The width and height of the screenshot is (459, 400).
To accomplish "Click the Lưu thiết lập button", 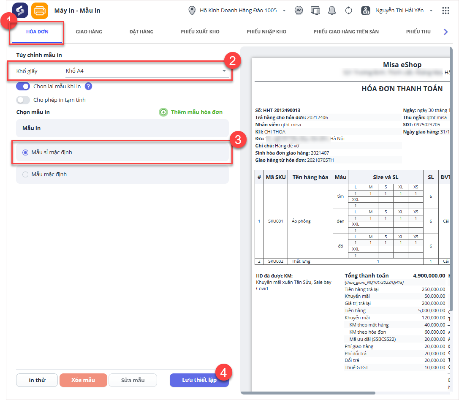I will [x=199, y=380].
